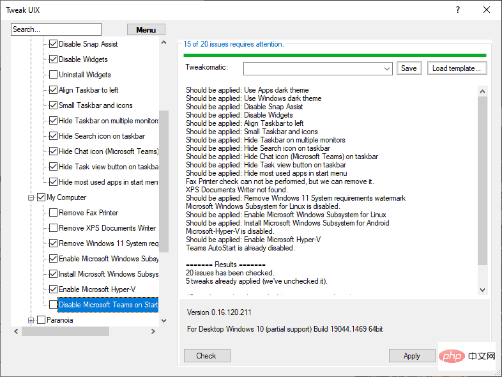Click 'Should be applied: Use Windows dark theme'
The height and width of the screenshot is (377, 502).
pos(254,98)
